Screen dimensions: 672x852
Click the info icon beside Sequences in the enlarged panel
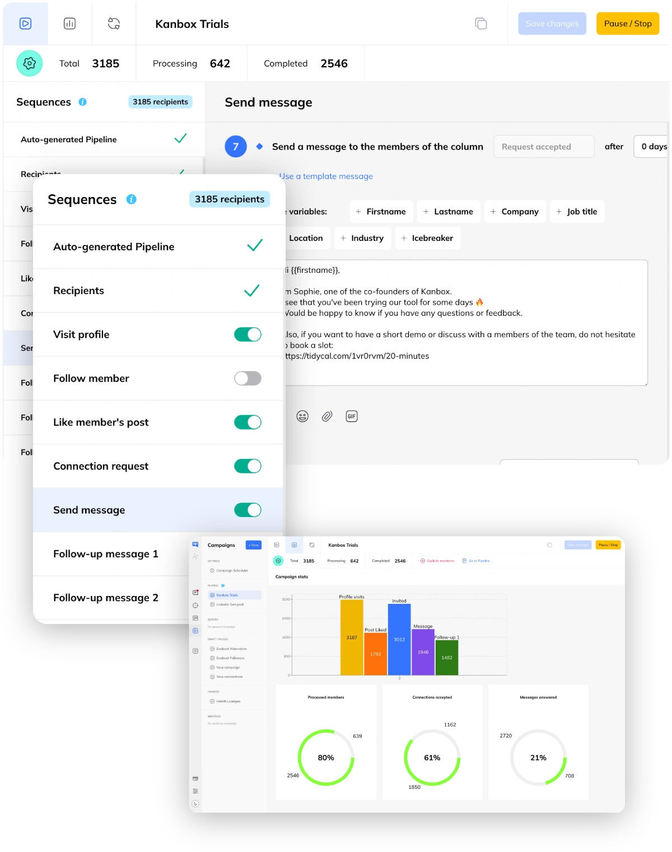click(132, 199)
